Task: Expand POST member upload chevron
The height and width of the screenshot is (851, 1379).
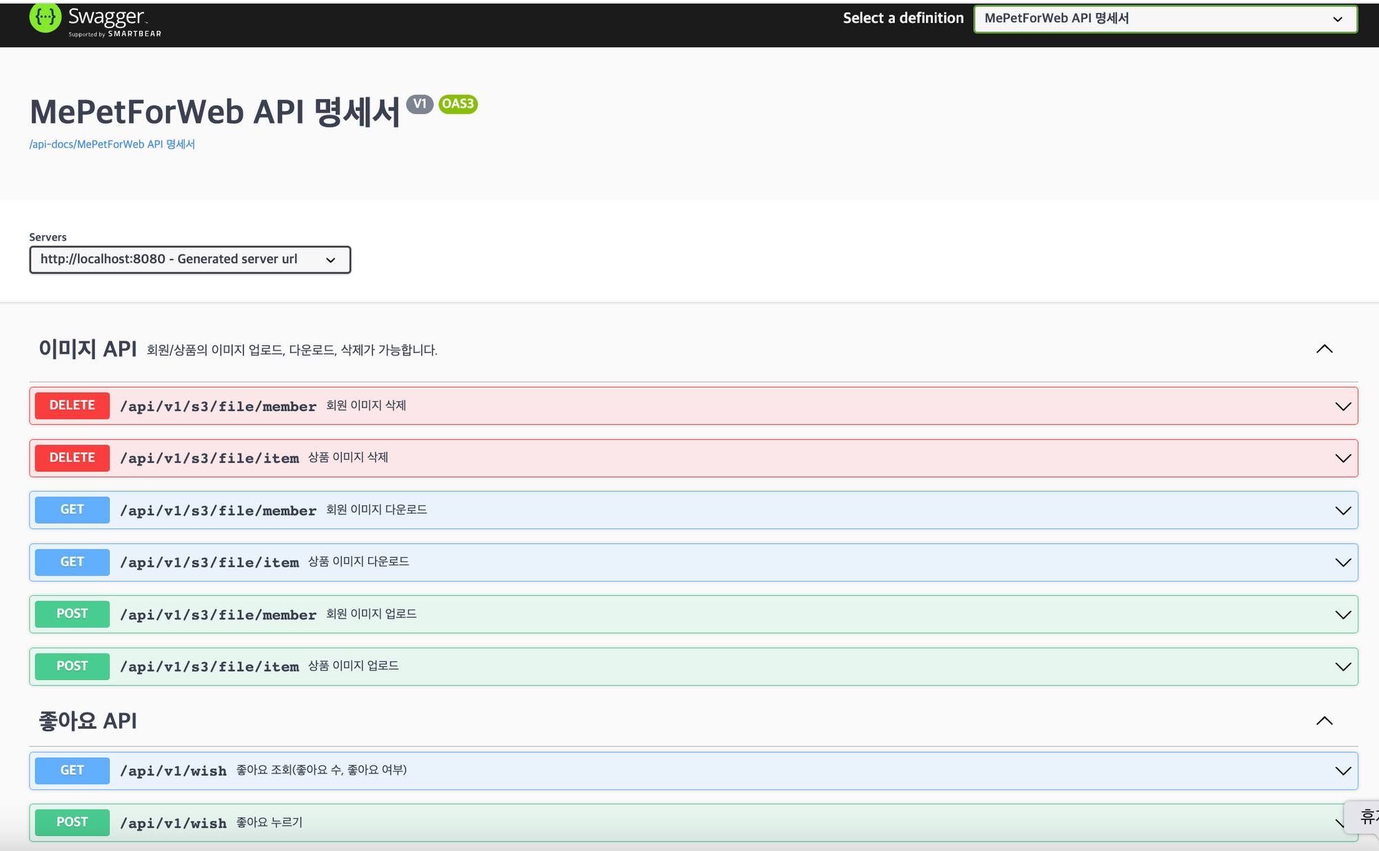Action: click(1342, 614)
